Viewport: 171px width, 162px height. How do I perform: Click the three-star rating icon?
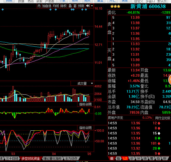point(115,6)
